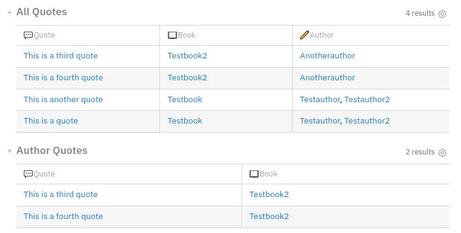Click the '4 results' count label

pyautogui.click(x=420, y=13)
